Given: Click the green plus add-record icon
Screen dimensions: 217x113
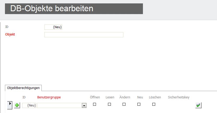Looking at the screenshot, I should 17,105.
